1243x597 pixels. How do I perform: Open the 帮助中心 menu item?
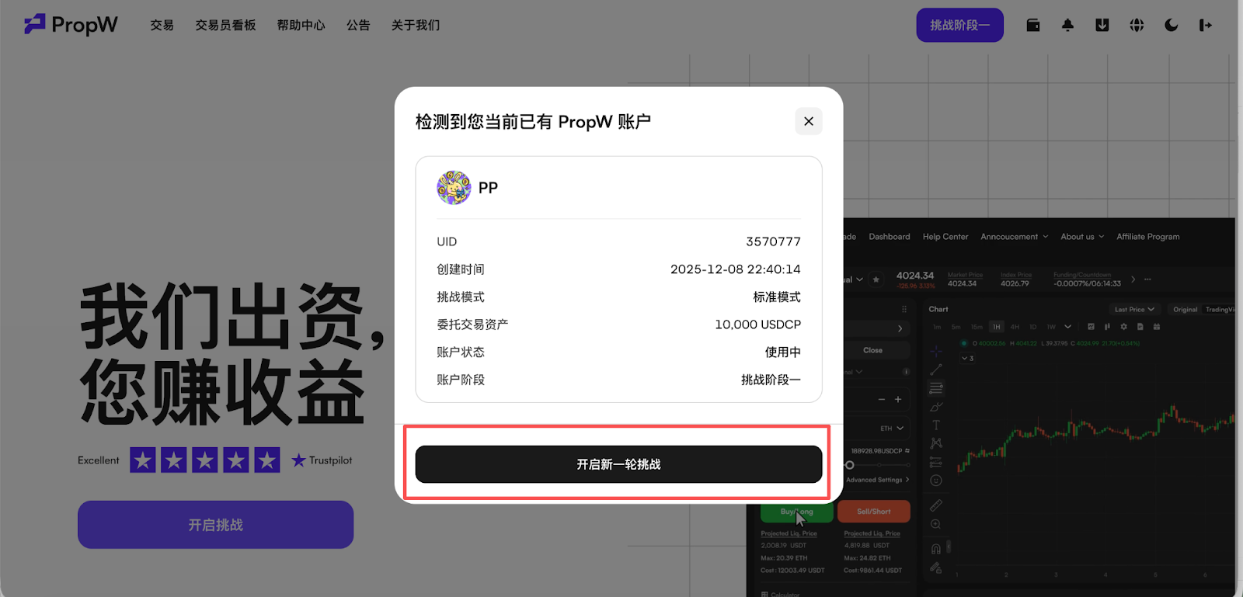(301, 25)
